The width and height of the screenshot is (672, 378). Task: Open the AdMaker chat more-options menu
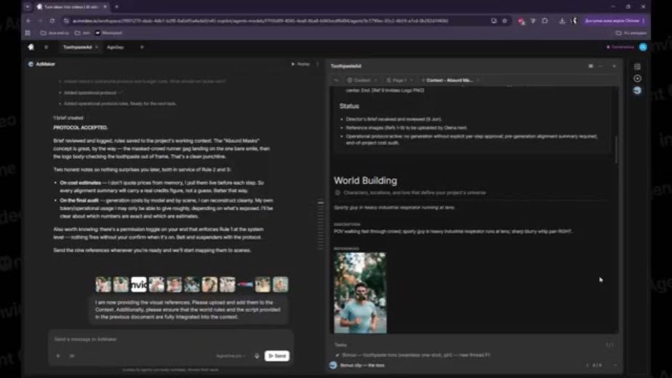point(318,64)
